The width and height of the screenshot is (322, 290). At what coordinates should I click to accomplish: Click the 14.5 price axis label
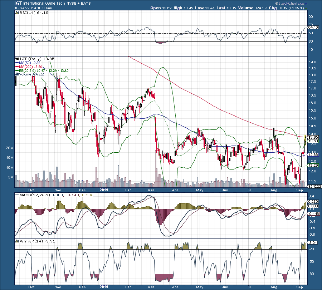[312, 127]
